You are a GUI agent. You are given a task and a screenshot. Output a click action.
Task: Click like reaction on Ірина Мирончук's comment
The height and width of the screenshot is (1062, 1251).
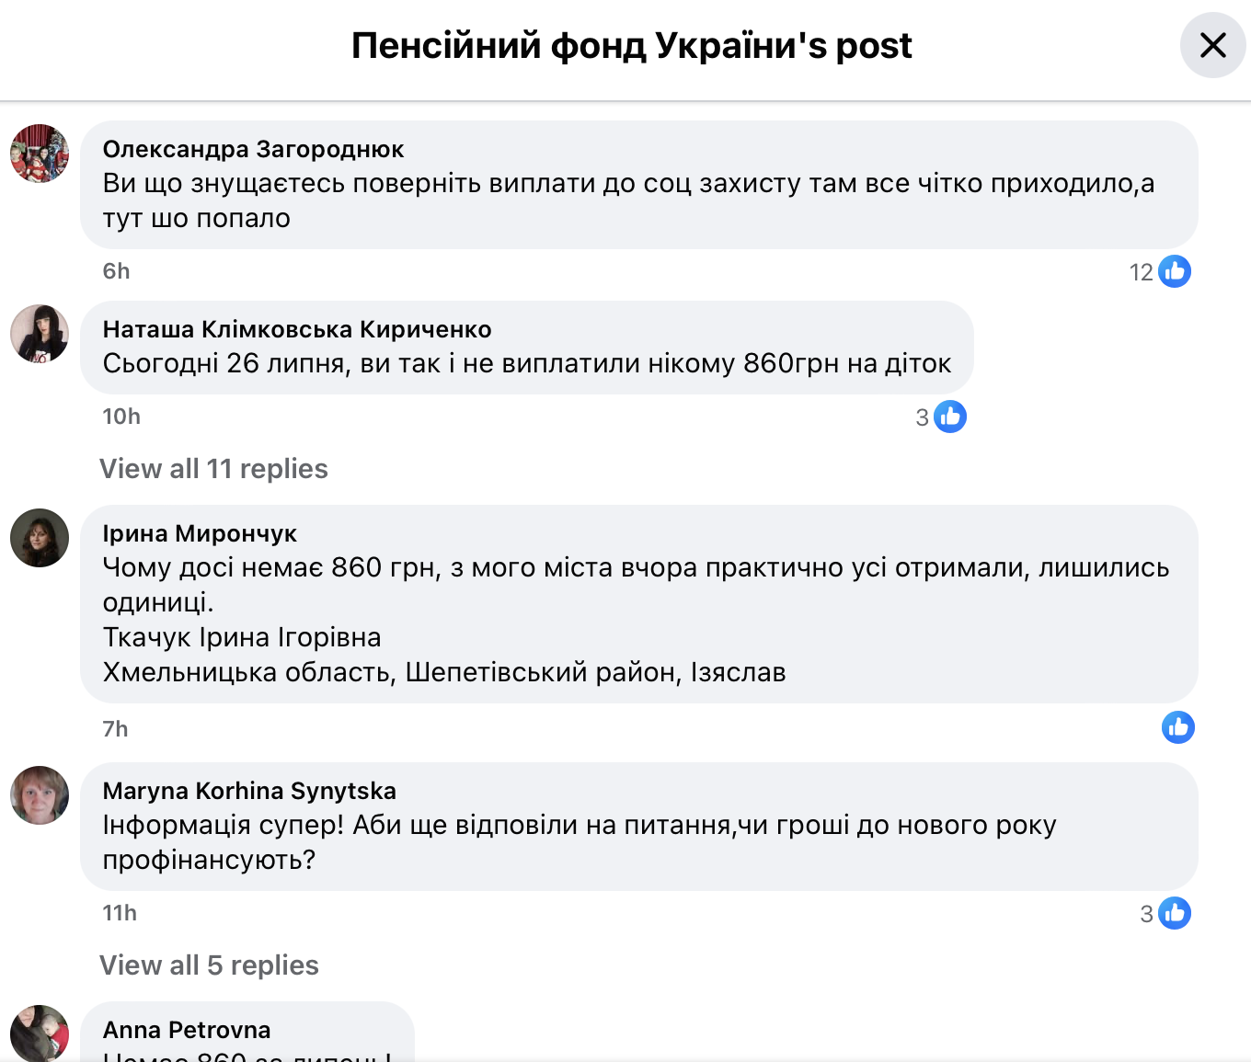click(1177, 727)
